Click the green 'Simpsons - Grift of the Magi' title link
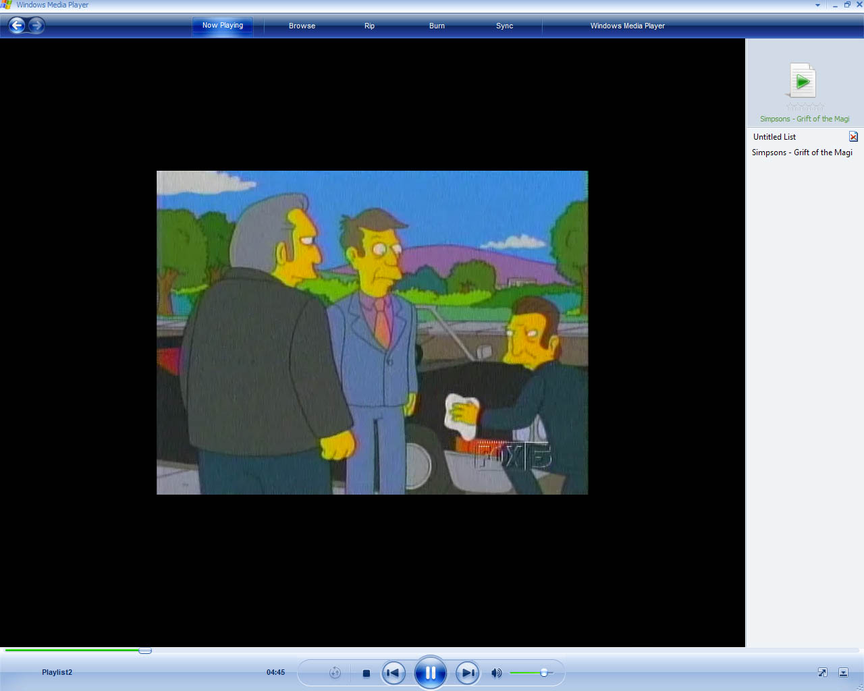The height and width of the screenshot is (691, 864). pos(805,119)
